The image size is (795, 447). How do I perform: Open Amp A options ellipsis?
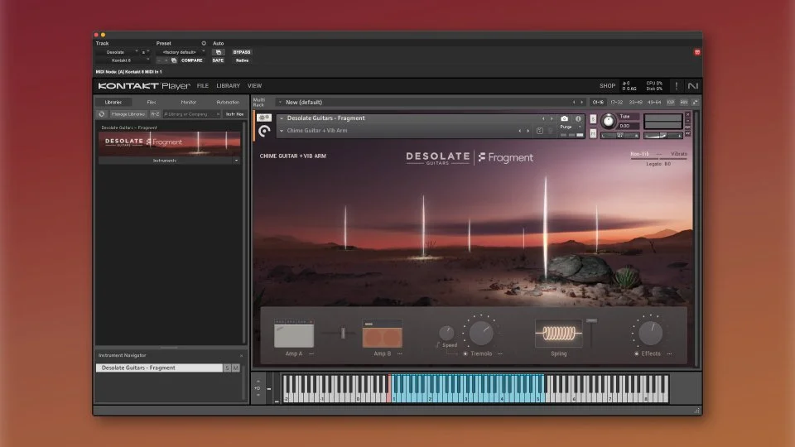click(311, 353)
